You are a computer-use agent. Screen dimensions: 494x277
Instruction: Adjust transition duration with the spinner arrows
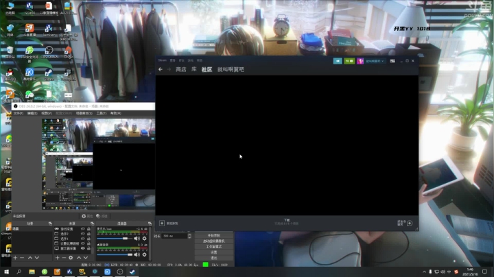click(189, 236)
